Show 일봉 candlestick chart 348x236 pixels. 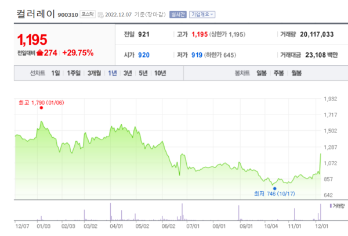(x=262, y=73)
